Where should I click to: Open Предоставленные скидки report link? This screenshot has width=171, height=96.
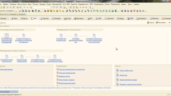[128, 80]
